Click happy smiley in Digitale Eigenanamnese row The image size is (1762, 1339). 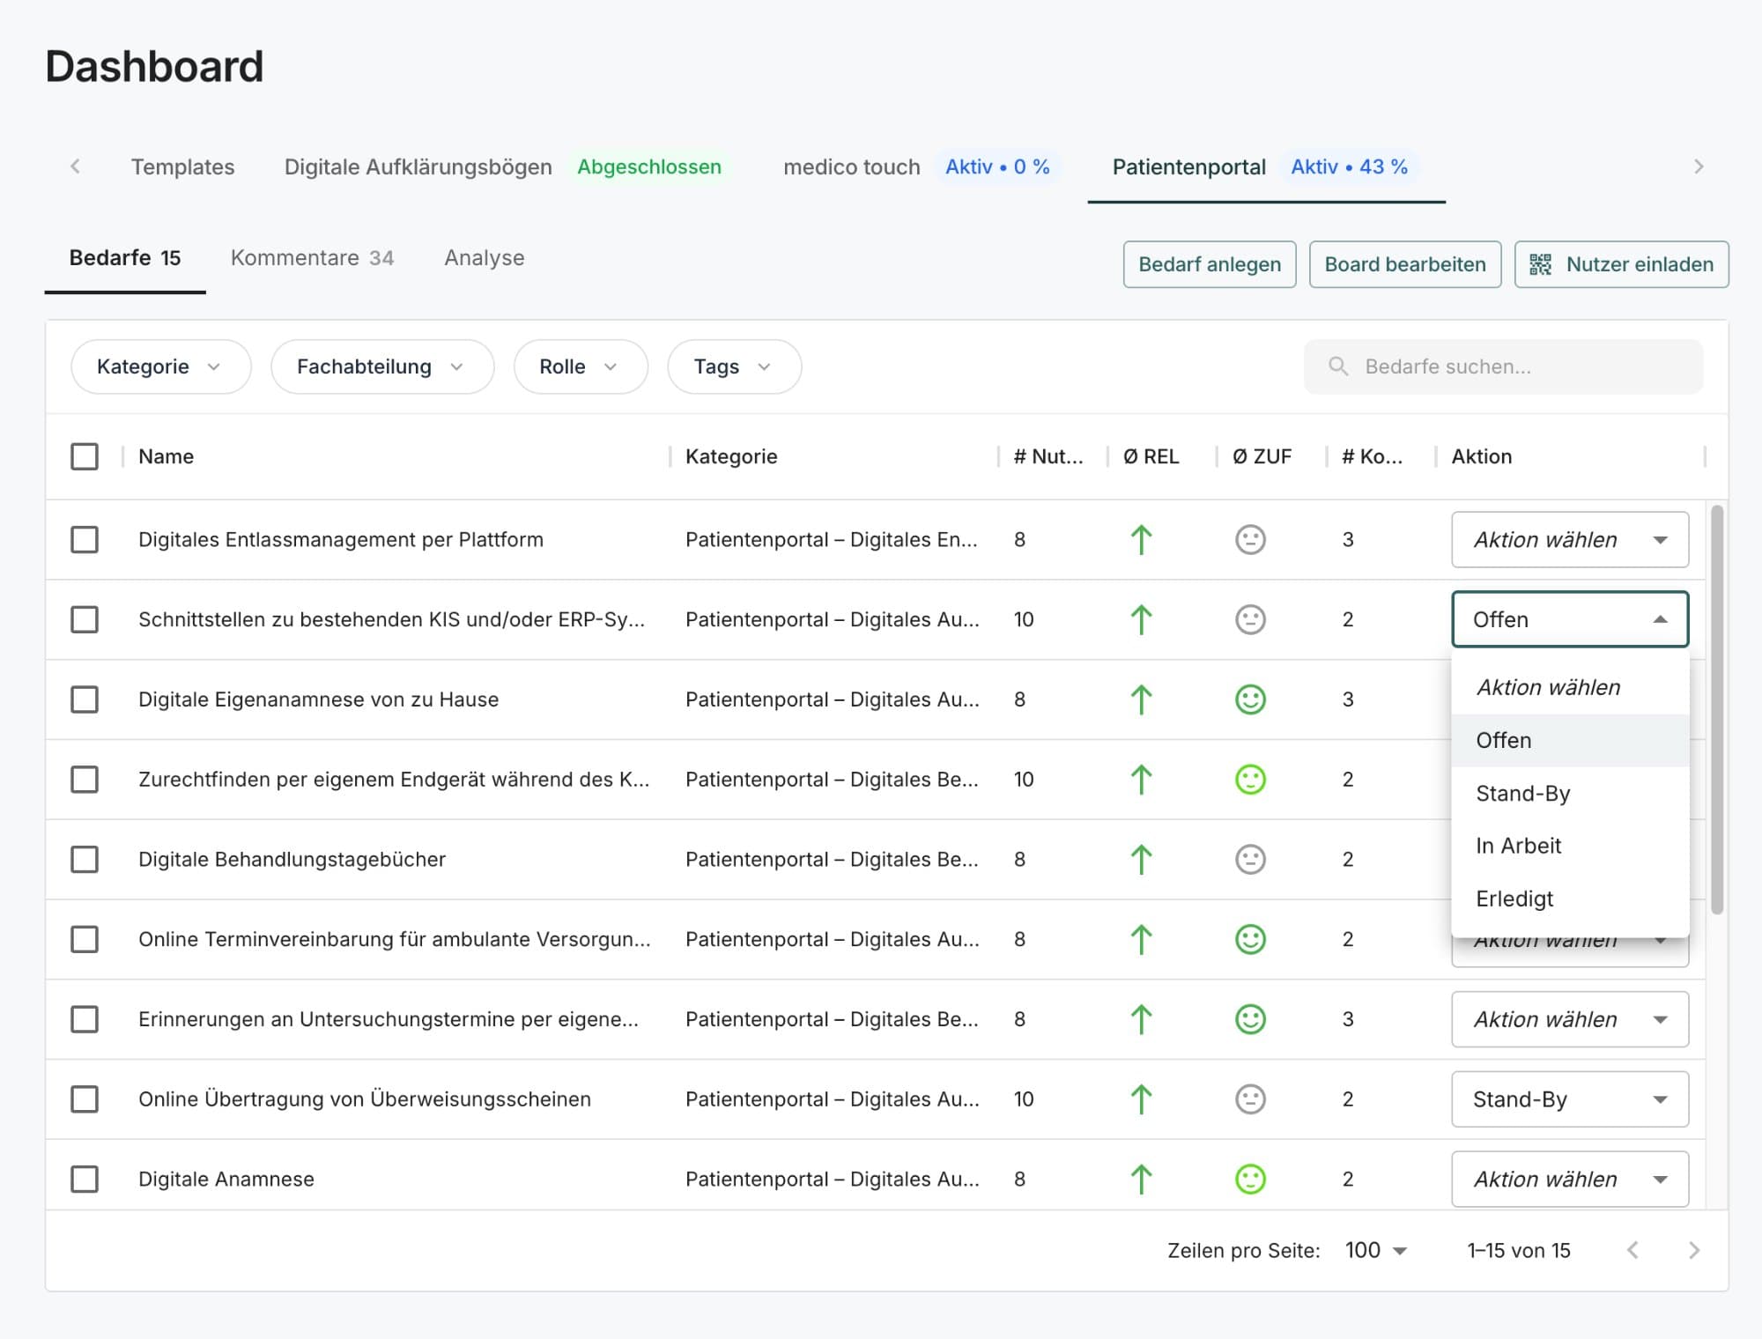(1250, 699)
